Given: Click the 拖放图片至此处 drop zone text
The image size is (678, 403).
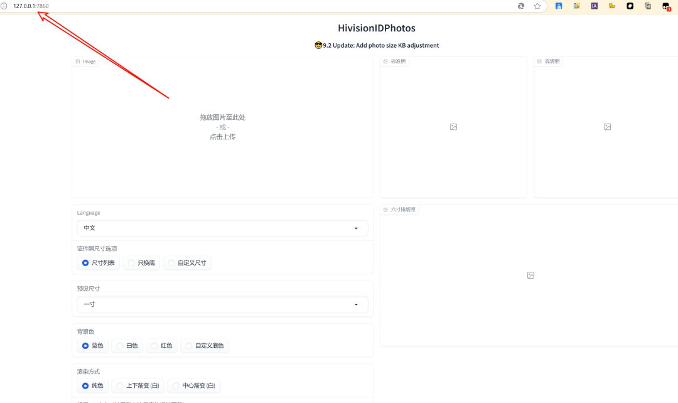Looking at the screenshot, I should tap(223, 117).
